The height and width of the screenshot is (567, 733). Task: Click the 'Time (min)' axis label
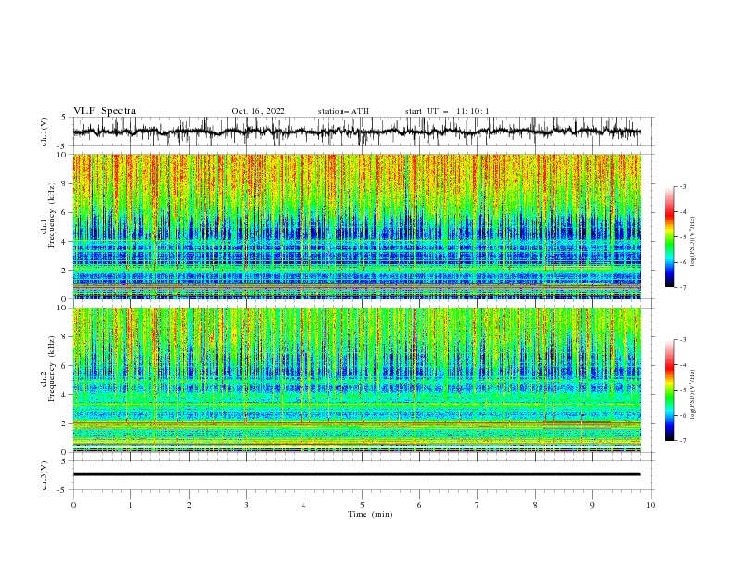(370, 514)
